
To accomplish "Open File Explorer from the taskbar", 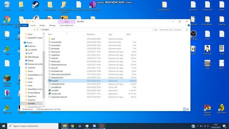I will coord(65,126).
